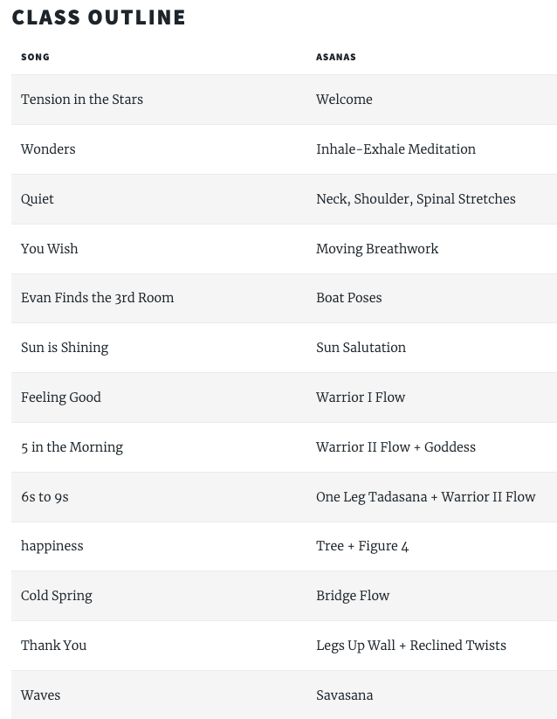This screenshot has height=719, width=557.
Task: Click the Wonders song cell
Action: pos(48,149)
